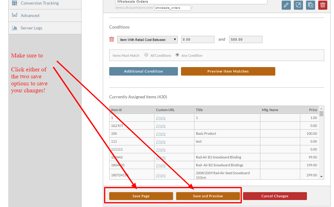This screenshot has width=334, height=207.
Task: Click the Preview Item Matches button
Action: pos(228,71)
